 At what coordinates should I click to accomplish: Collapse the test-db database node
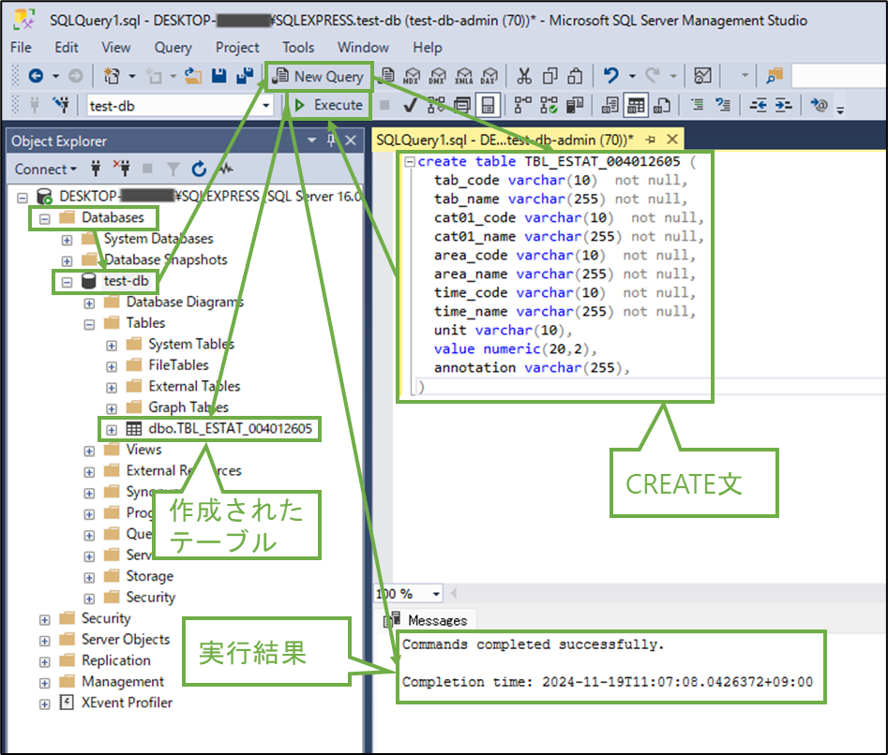(x=67, y=282)
